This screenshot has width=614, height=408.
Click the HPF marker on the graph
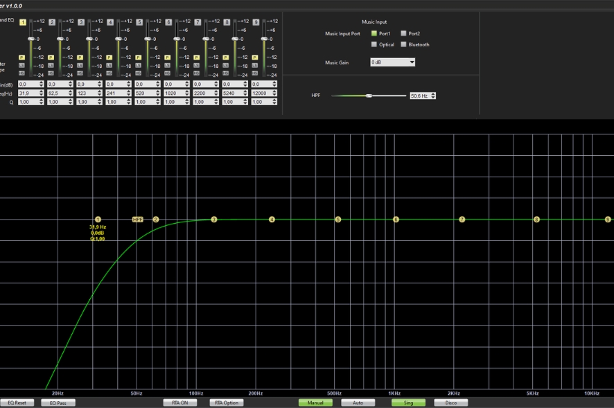coord(137,220)
